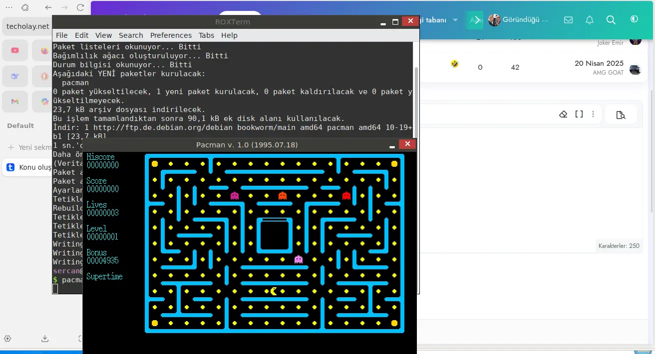Open View menu in ROXTerm
The height and width of the screenshot is (354, 655).
click(x=103, y=35)
